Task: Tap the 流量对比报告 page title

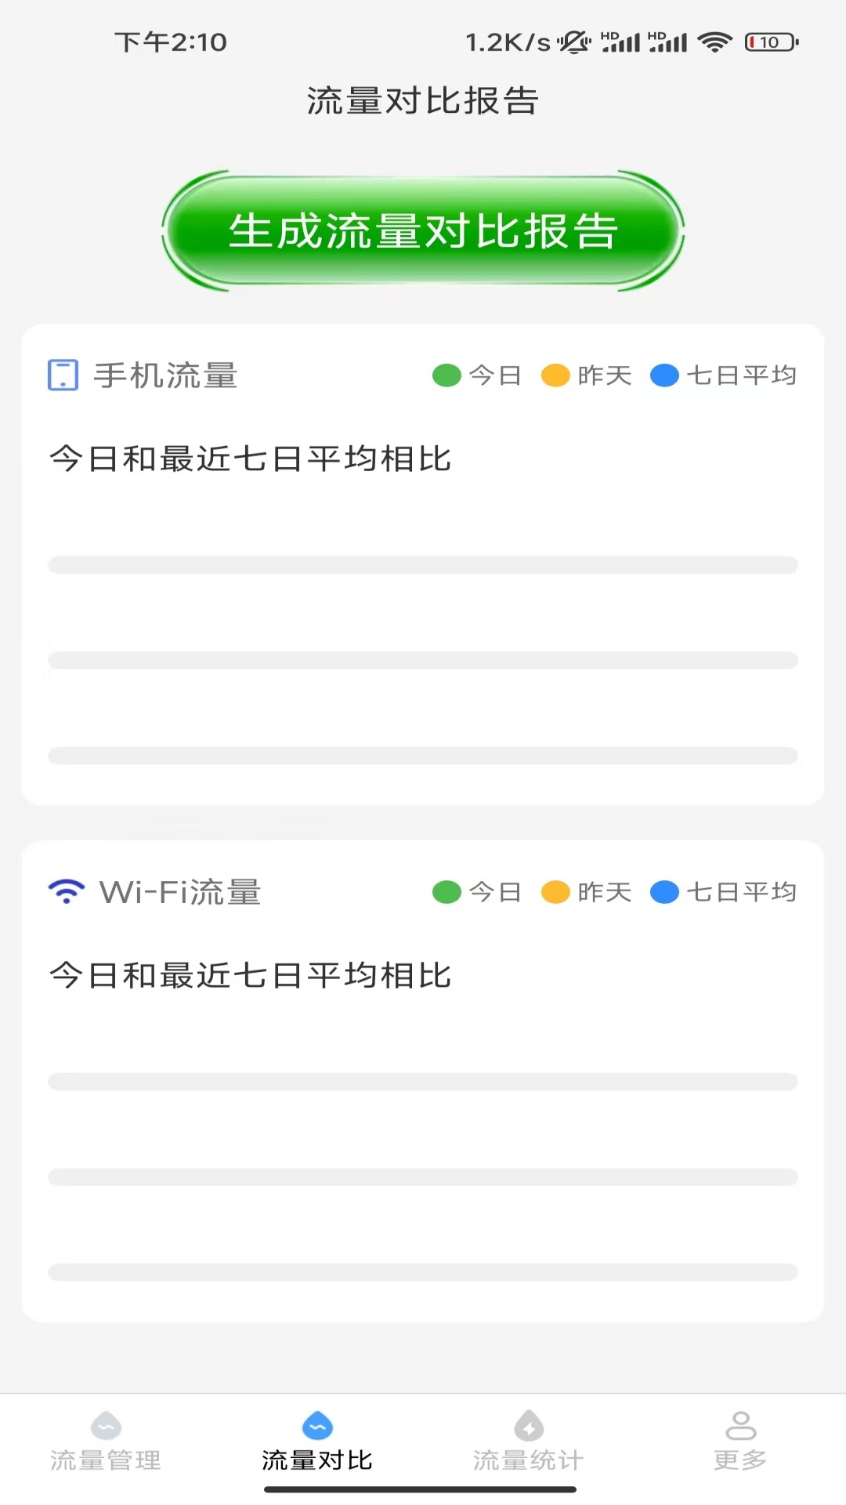Action: 423,101
